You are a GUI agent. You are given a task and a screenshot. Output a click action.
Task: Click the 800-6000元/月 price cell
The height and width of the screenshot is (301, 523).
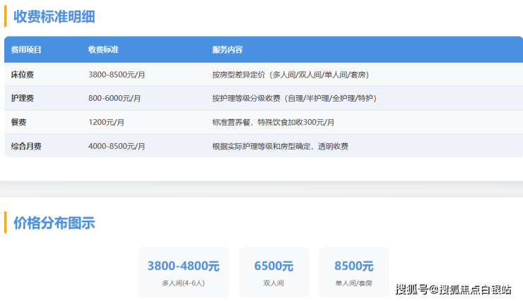coord(114,98)
